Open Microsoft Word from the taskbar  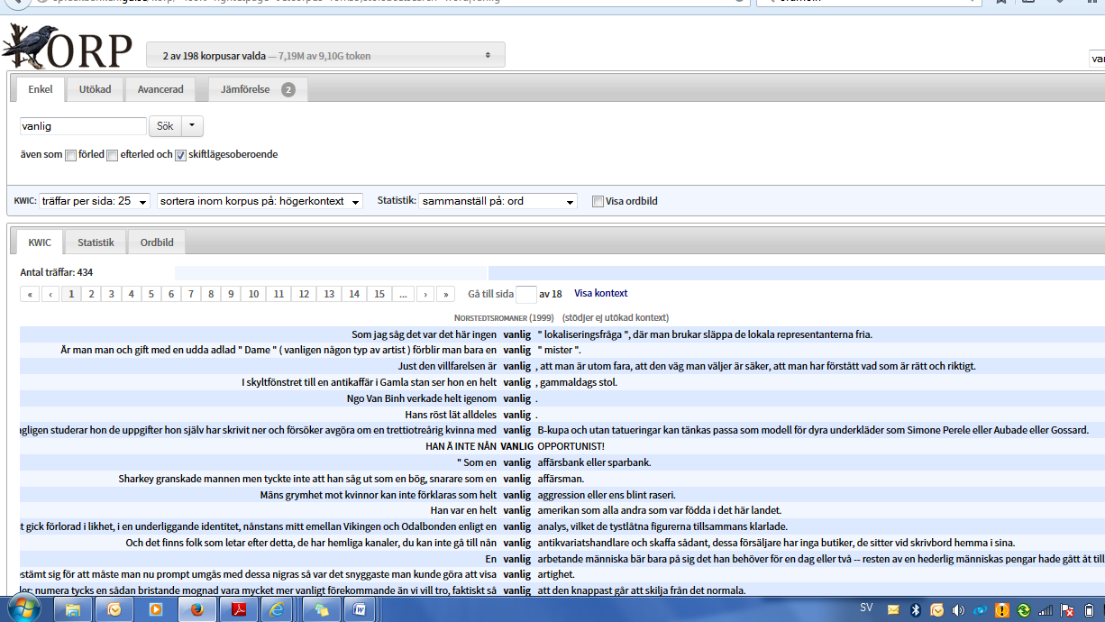[359, 609]
